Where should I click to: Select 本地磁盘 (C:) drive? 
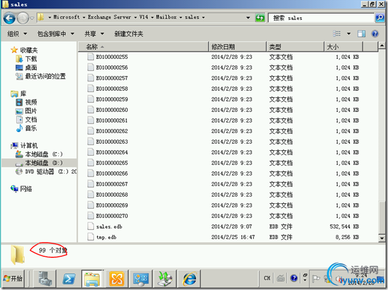(43, 154)
